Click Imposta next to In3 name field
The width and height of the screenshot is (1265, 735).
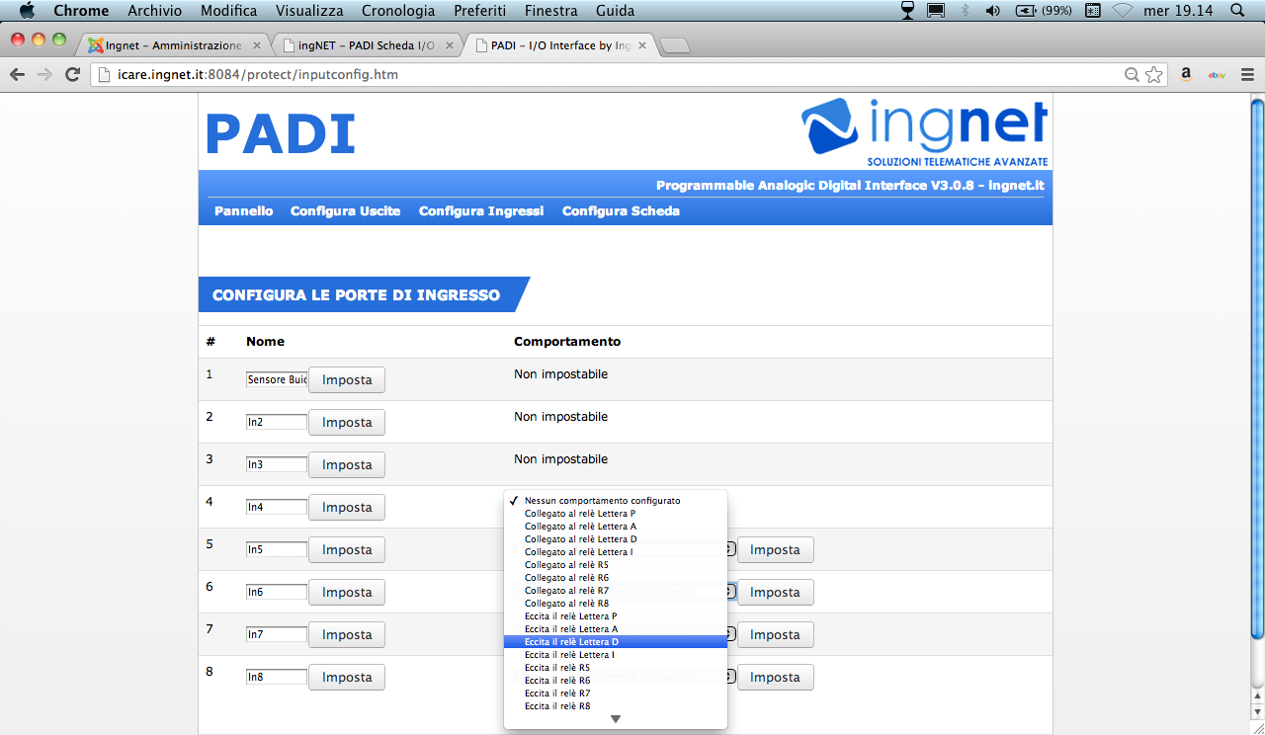click(x=347, y=465)
